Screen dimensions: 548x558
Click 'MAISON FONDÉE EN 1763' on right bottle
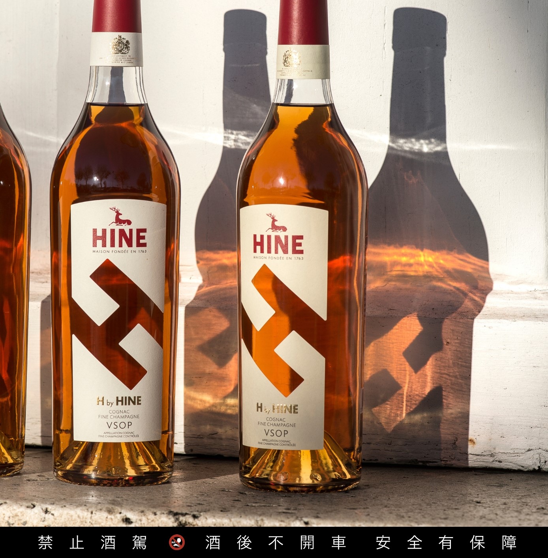coord(278,258)
